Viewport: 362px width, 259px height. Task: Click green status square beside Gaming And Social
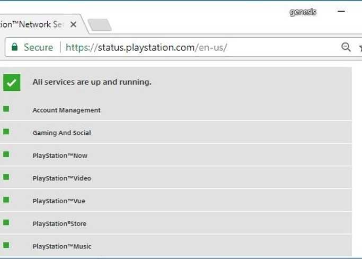click(6, 132)
